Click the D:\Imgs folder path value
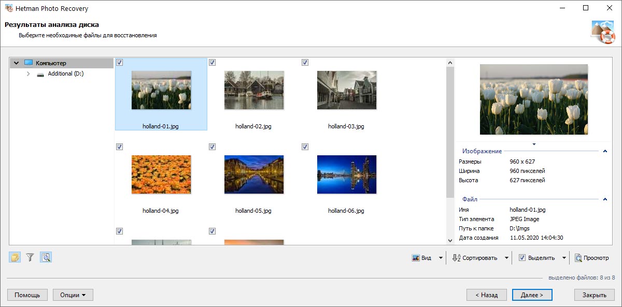The width and height of the screenshot is (622, 307). click(x=520, y=228)
